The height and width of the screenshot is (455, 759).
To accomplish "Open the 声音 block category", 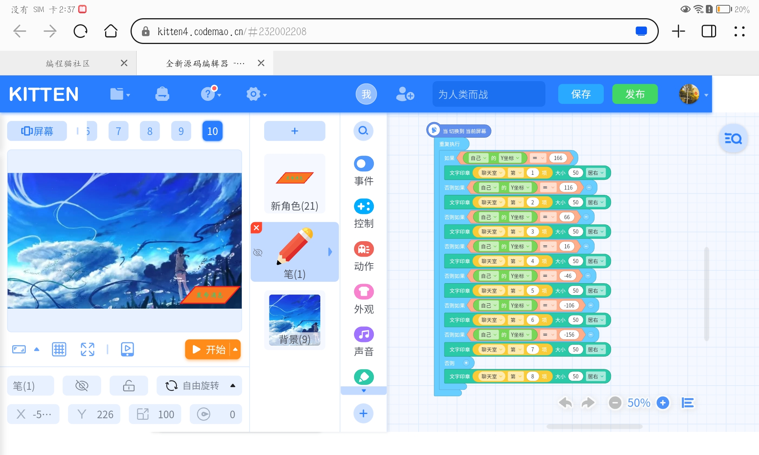I will (x=364, y=342).
